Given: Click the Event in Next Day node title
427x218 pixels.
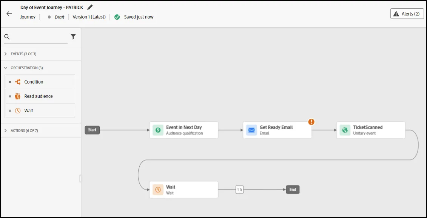Looking at the screenshot, I should pyautogui.click(x=184, y=127).
